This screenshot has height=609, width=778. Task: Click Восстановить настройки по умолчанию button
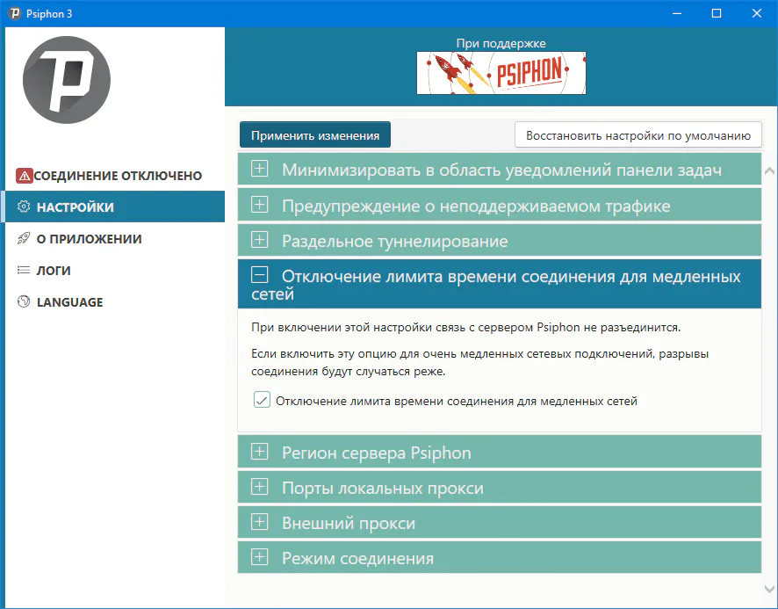point(638,135)
